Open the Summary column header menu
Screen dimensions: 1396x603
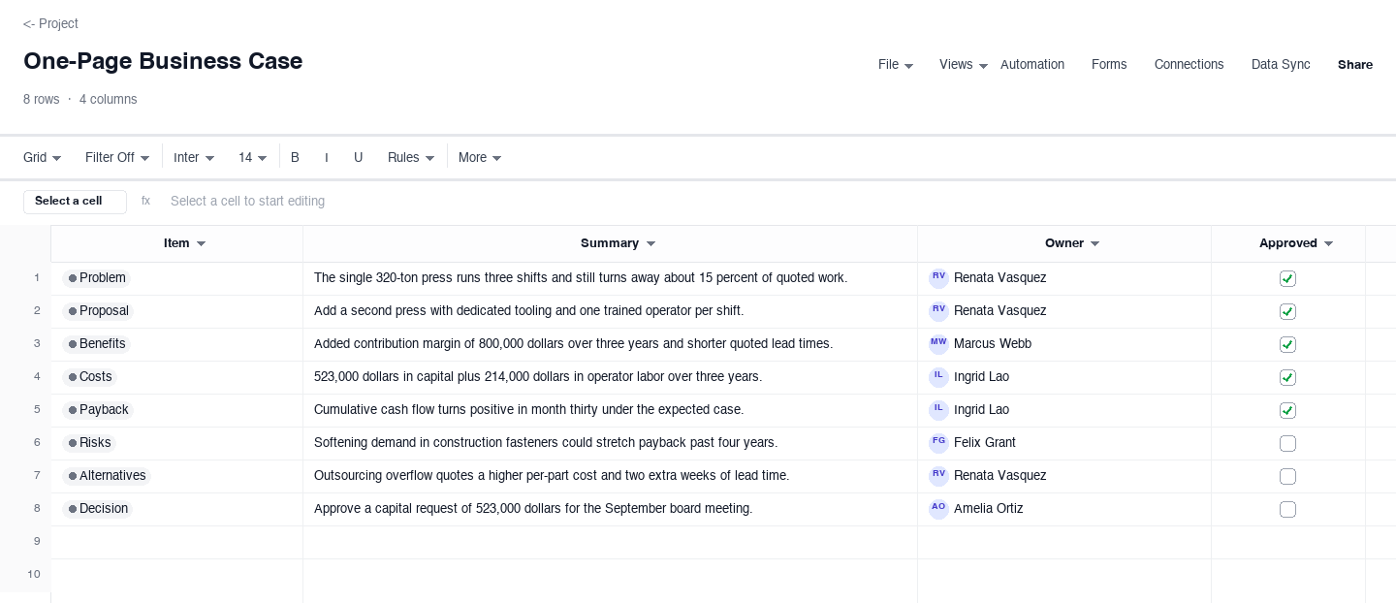[650, 243]
